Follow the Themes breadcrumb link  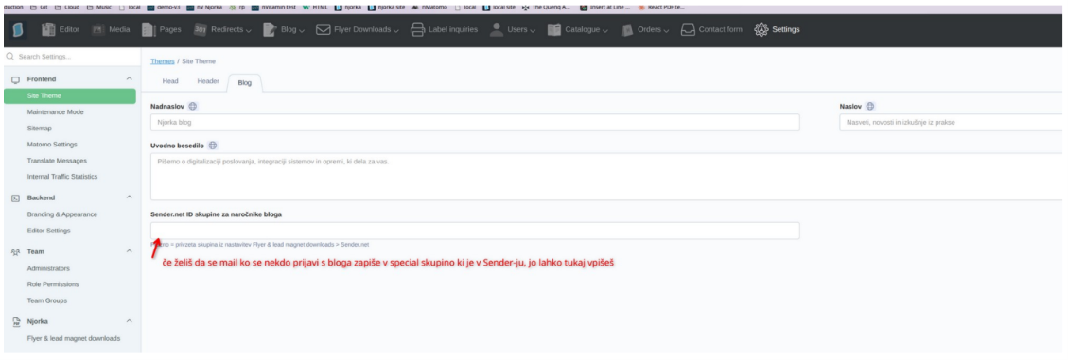pyautogui.click(x=162, y=60)
